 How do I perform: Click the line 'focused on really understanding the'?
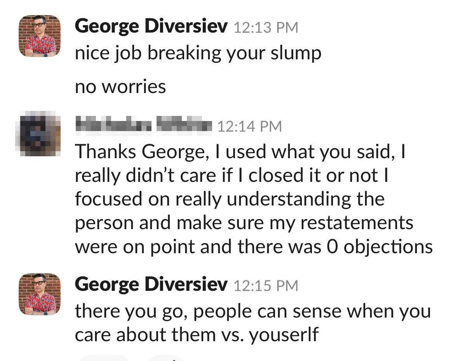(x=230, y=200)
